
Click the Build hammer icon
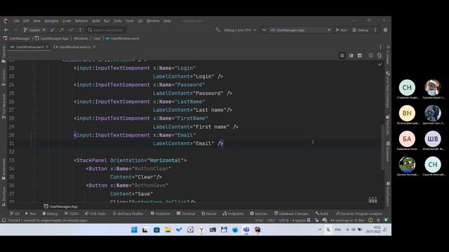[217, 30]
